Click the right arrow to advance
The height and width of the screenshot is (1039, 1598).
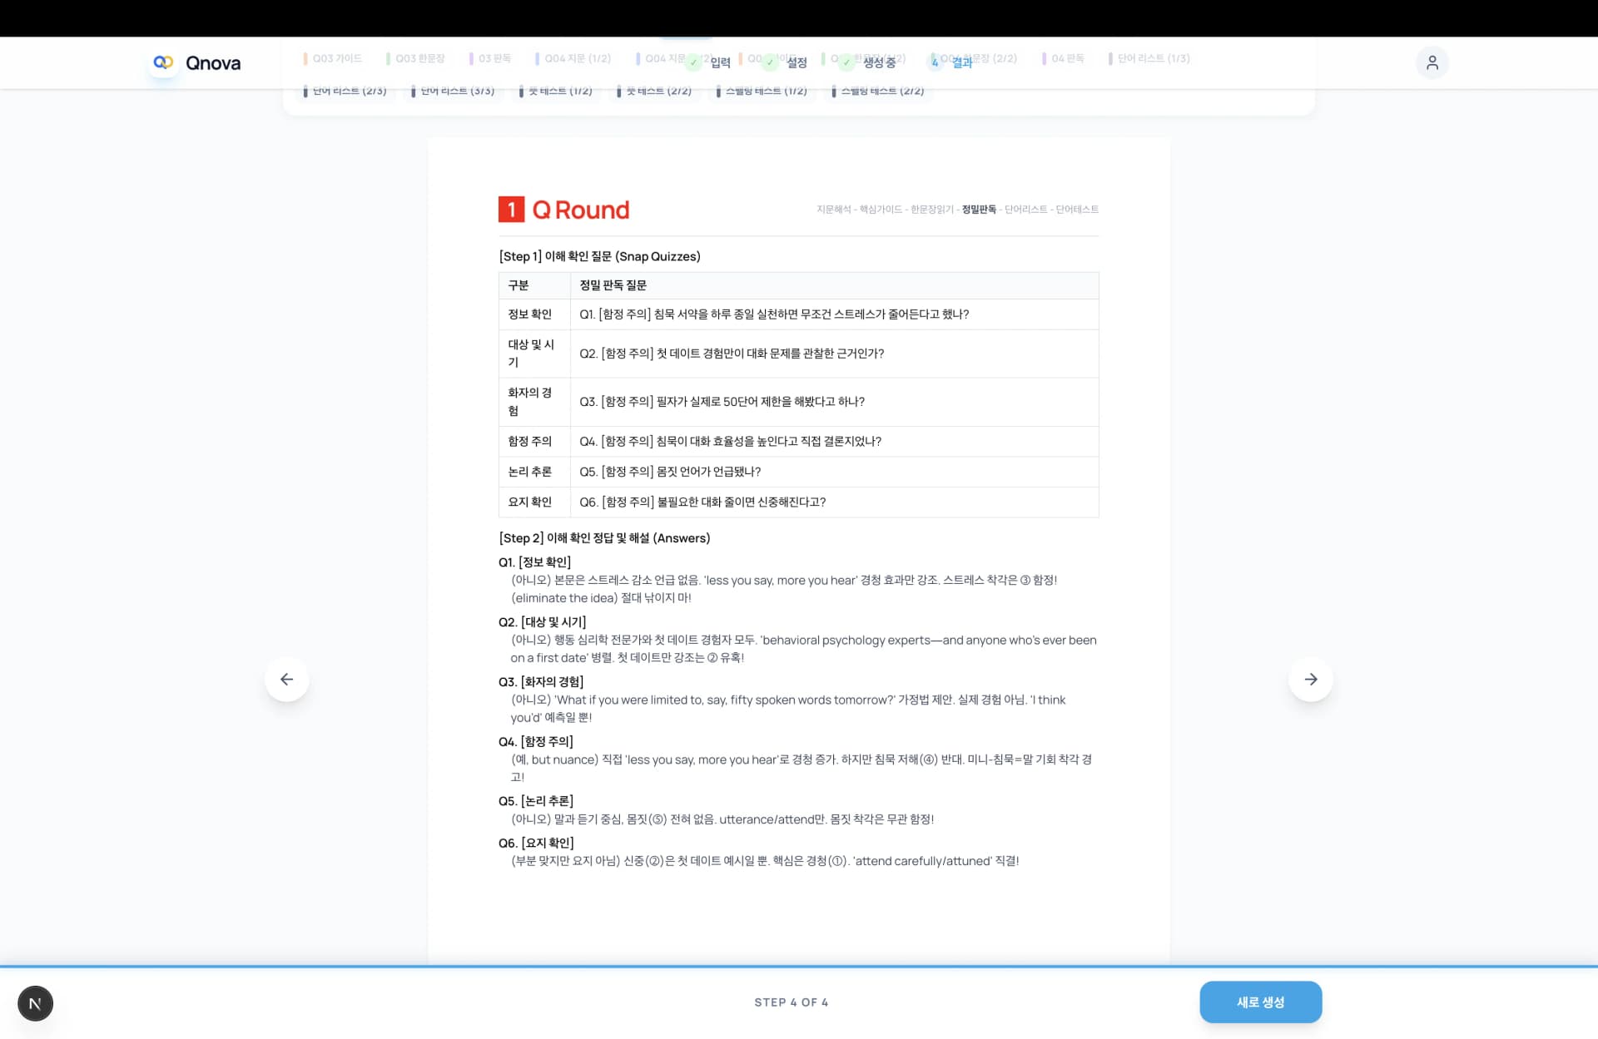tap(1311, 679)
